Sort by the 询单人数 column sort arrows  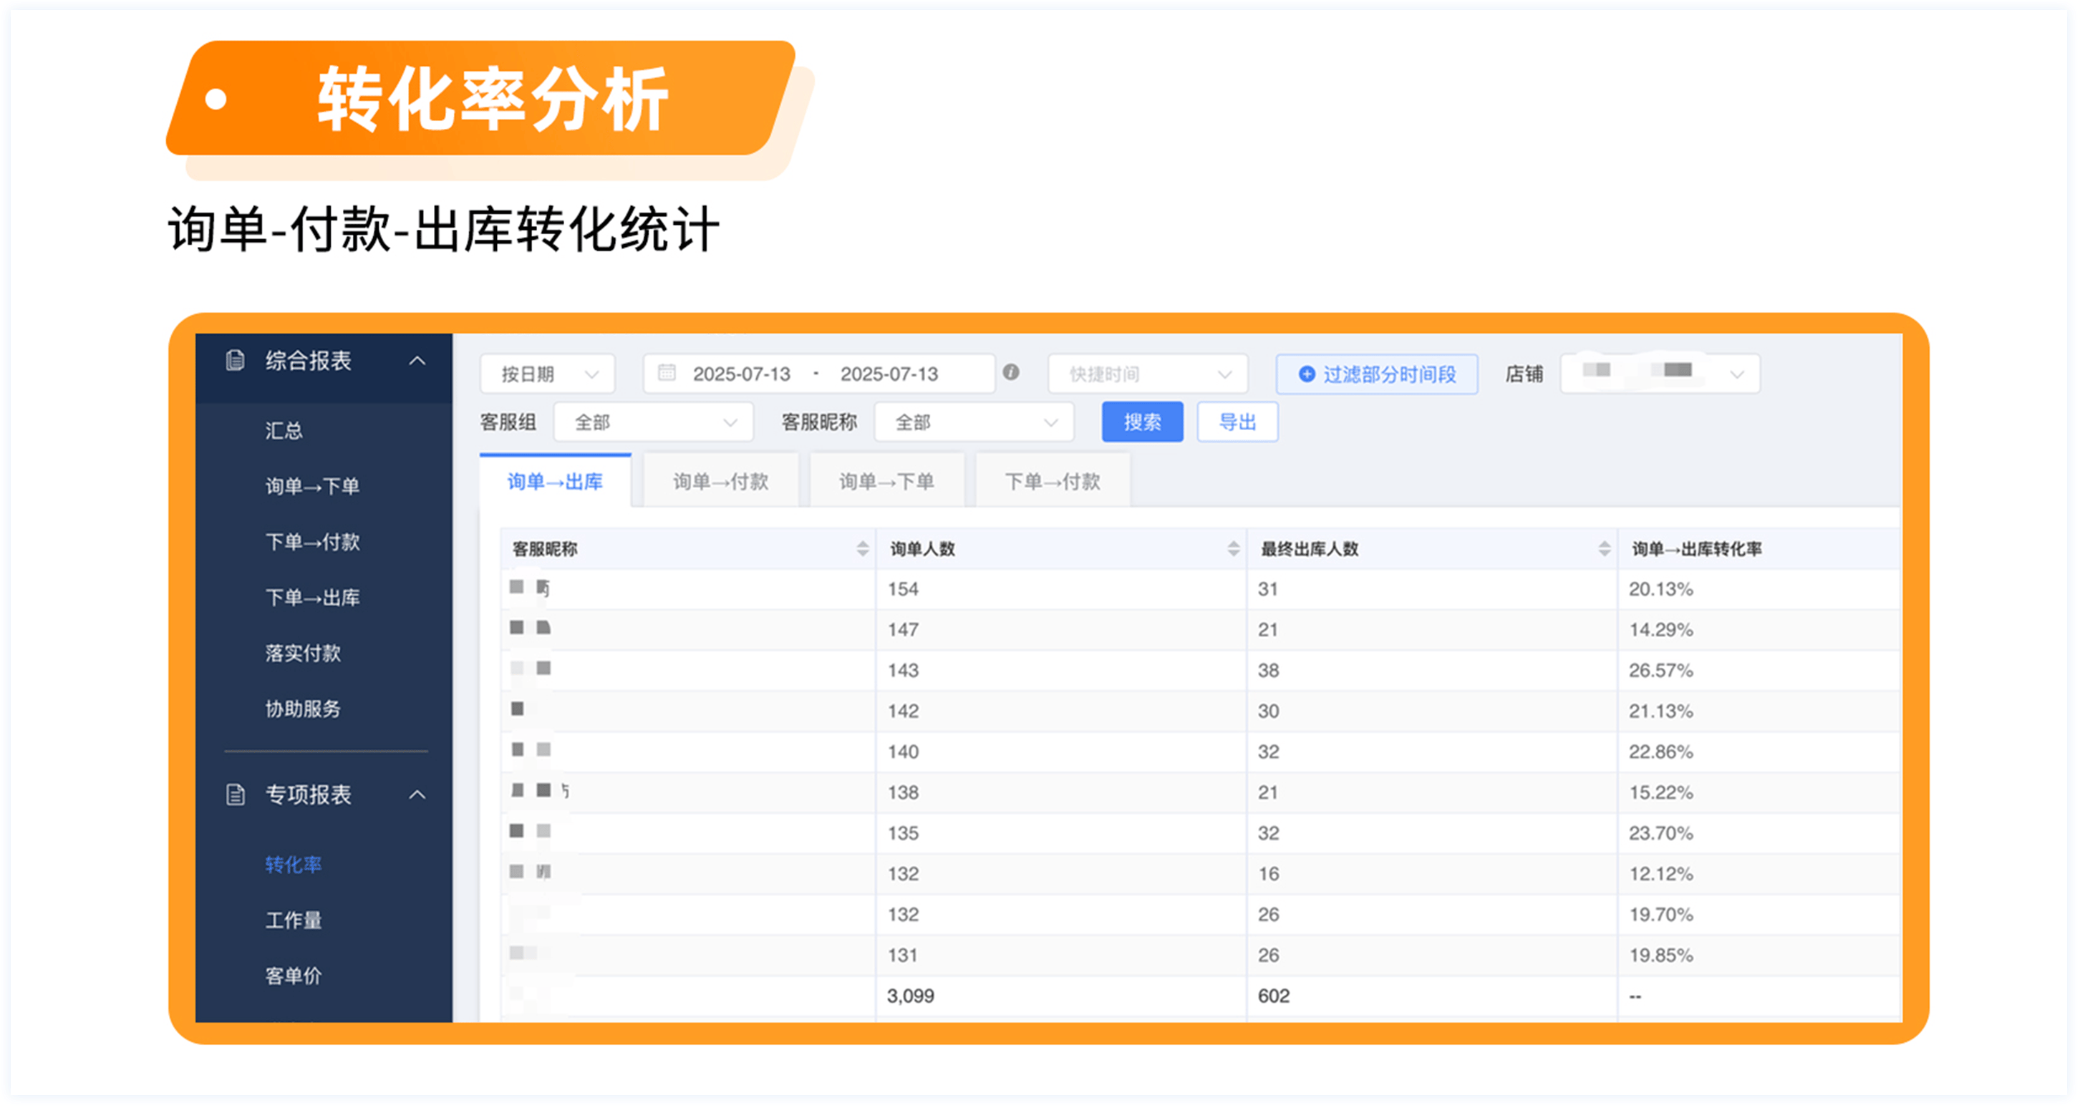(1233, 549)
